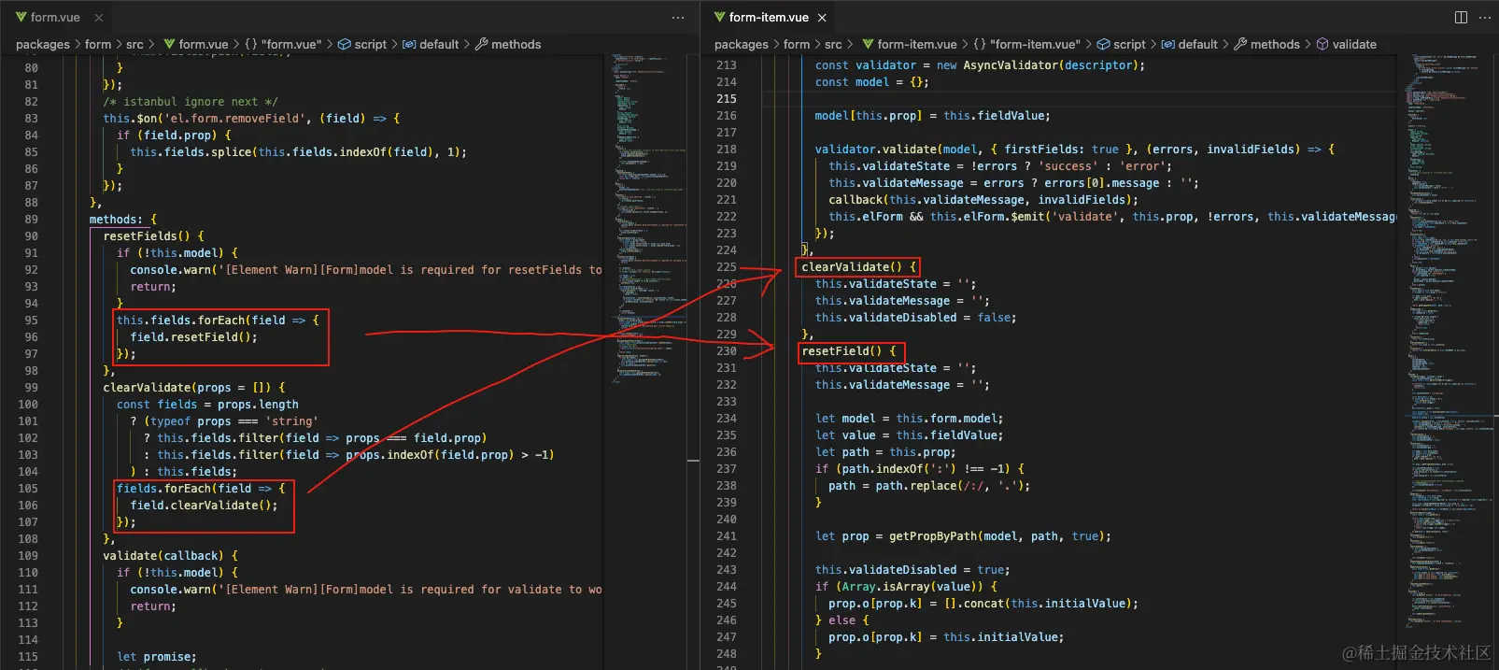Click line number 230 in form-item.vue gutter
This screenshot has width=1499, height=670.
[726, 351]
